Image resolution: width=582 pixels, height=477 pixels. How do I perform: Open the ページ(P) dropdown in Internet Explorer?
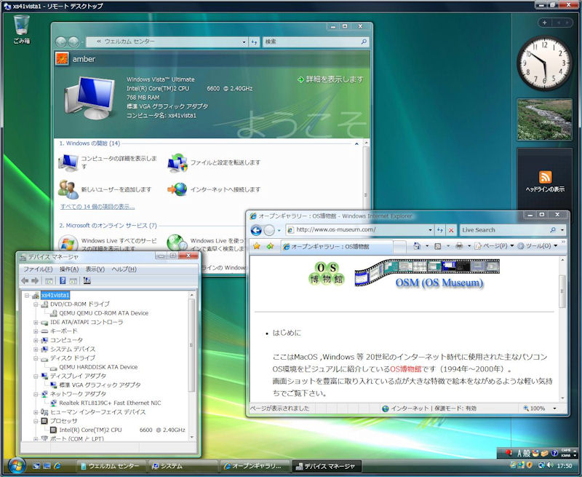click(495, 246)
